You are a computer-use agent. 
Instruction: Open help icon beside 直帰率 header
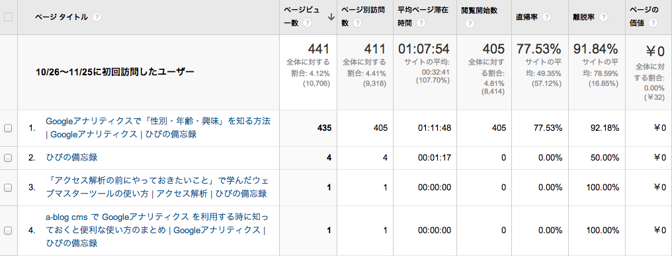(x=546, y=17)
